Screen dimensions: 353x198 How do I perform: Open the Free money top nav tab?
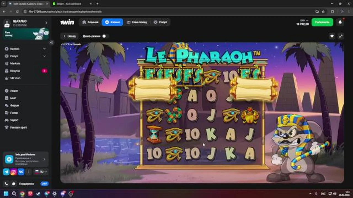[x=137, y=22]
